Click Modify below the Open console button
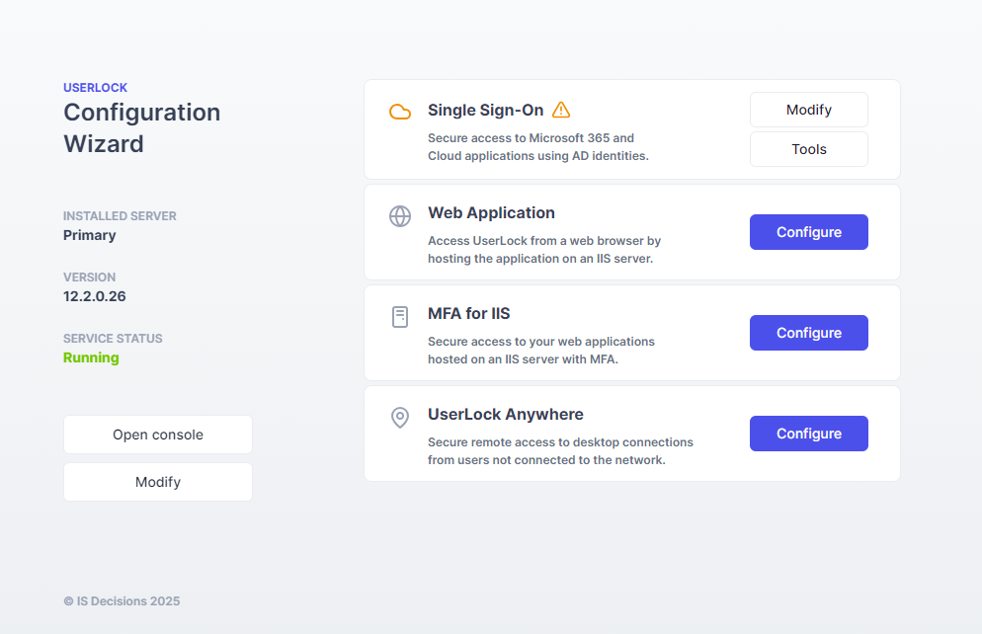This screenshot has width=982, height=634. click(158, 482)
